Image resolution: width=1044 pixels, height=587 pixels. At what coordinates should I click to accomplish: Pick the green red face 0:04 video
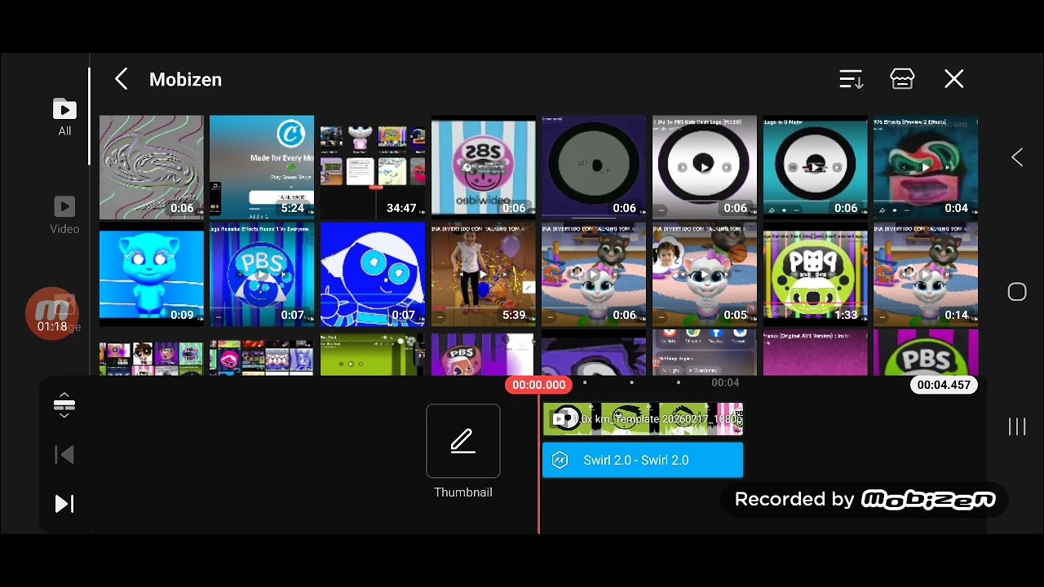point(926,167)
